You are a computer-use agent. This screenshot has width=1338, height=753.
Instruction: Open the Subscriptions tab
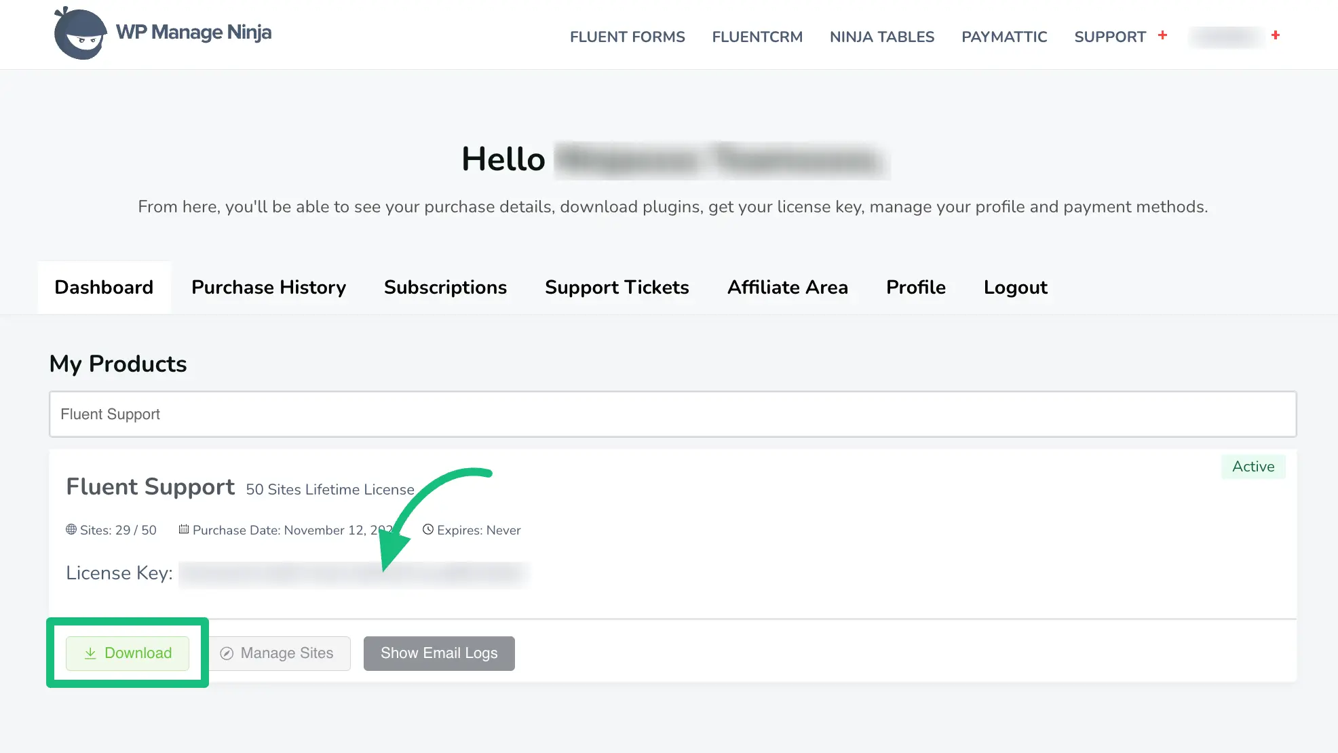[x=445, y=287]
